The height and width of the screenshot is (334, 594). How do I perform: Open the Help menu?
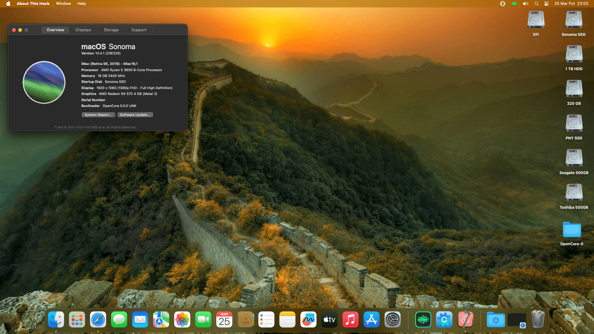coord(82,4)
